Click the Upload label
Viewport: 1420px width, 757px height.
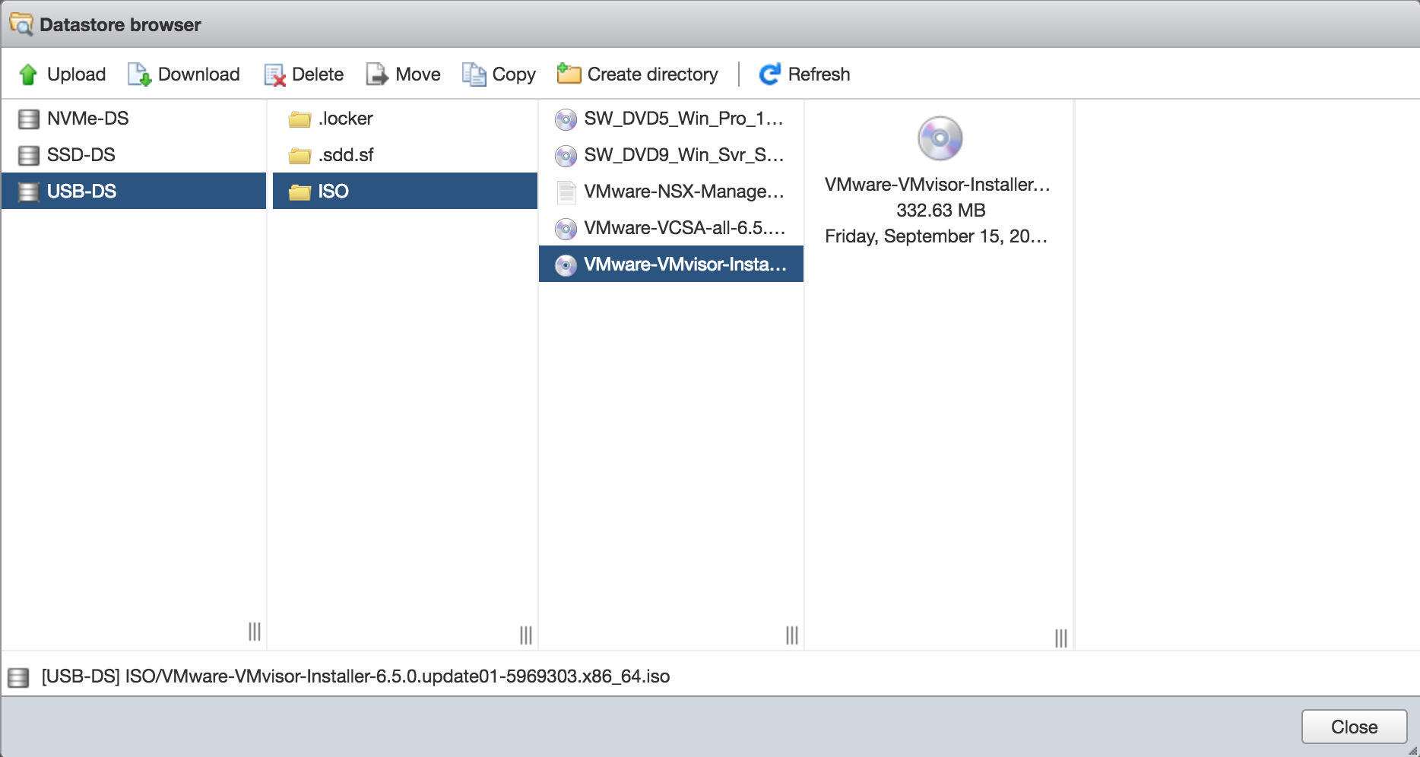pos(76,74)
